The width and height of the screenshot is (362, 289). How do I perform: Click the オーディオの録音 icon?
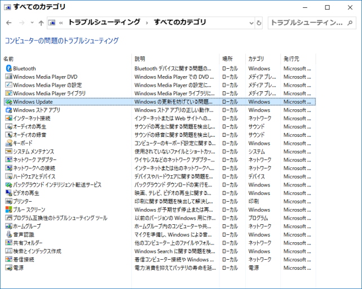pyautogui.click(x=9, y=135)
